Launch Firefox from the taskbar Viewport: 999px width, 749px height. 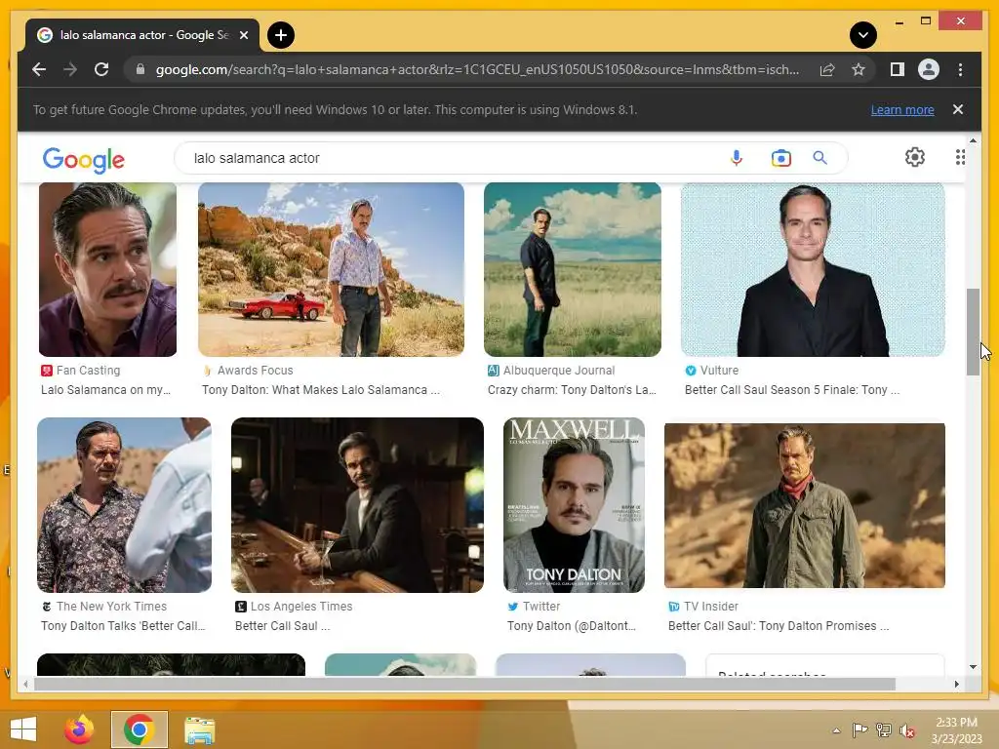pos(80,729)
